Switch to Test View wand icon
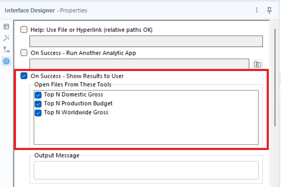Screen dimensions: 281x187 pyautogui.click(x=6, y=38)
